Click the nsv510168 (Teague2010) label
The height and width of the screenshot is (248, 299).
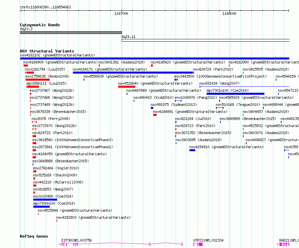[x=238, y=105]
